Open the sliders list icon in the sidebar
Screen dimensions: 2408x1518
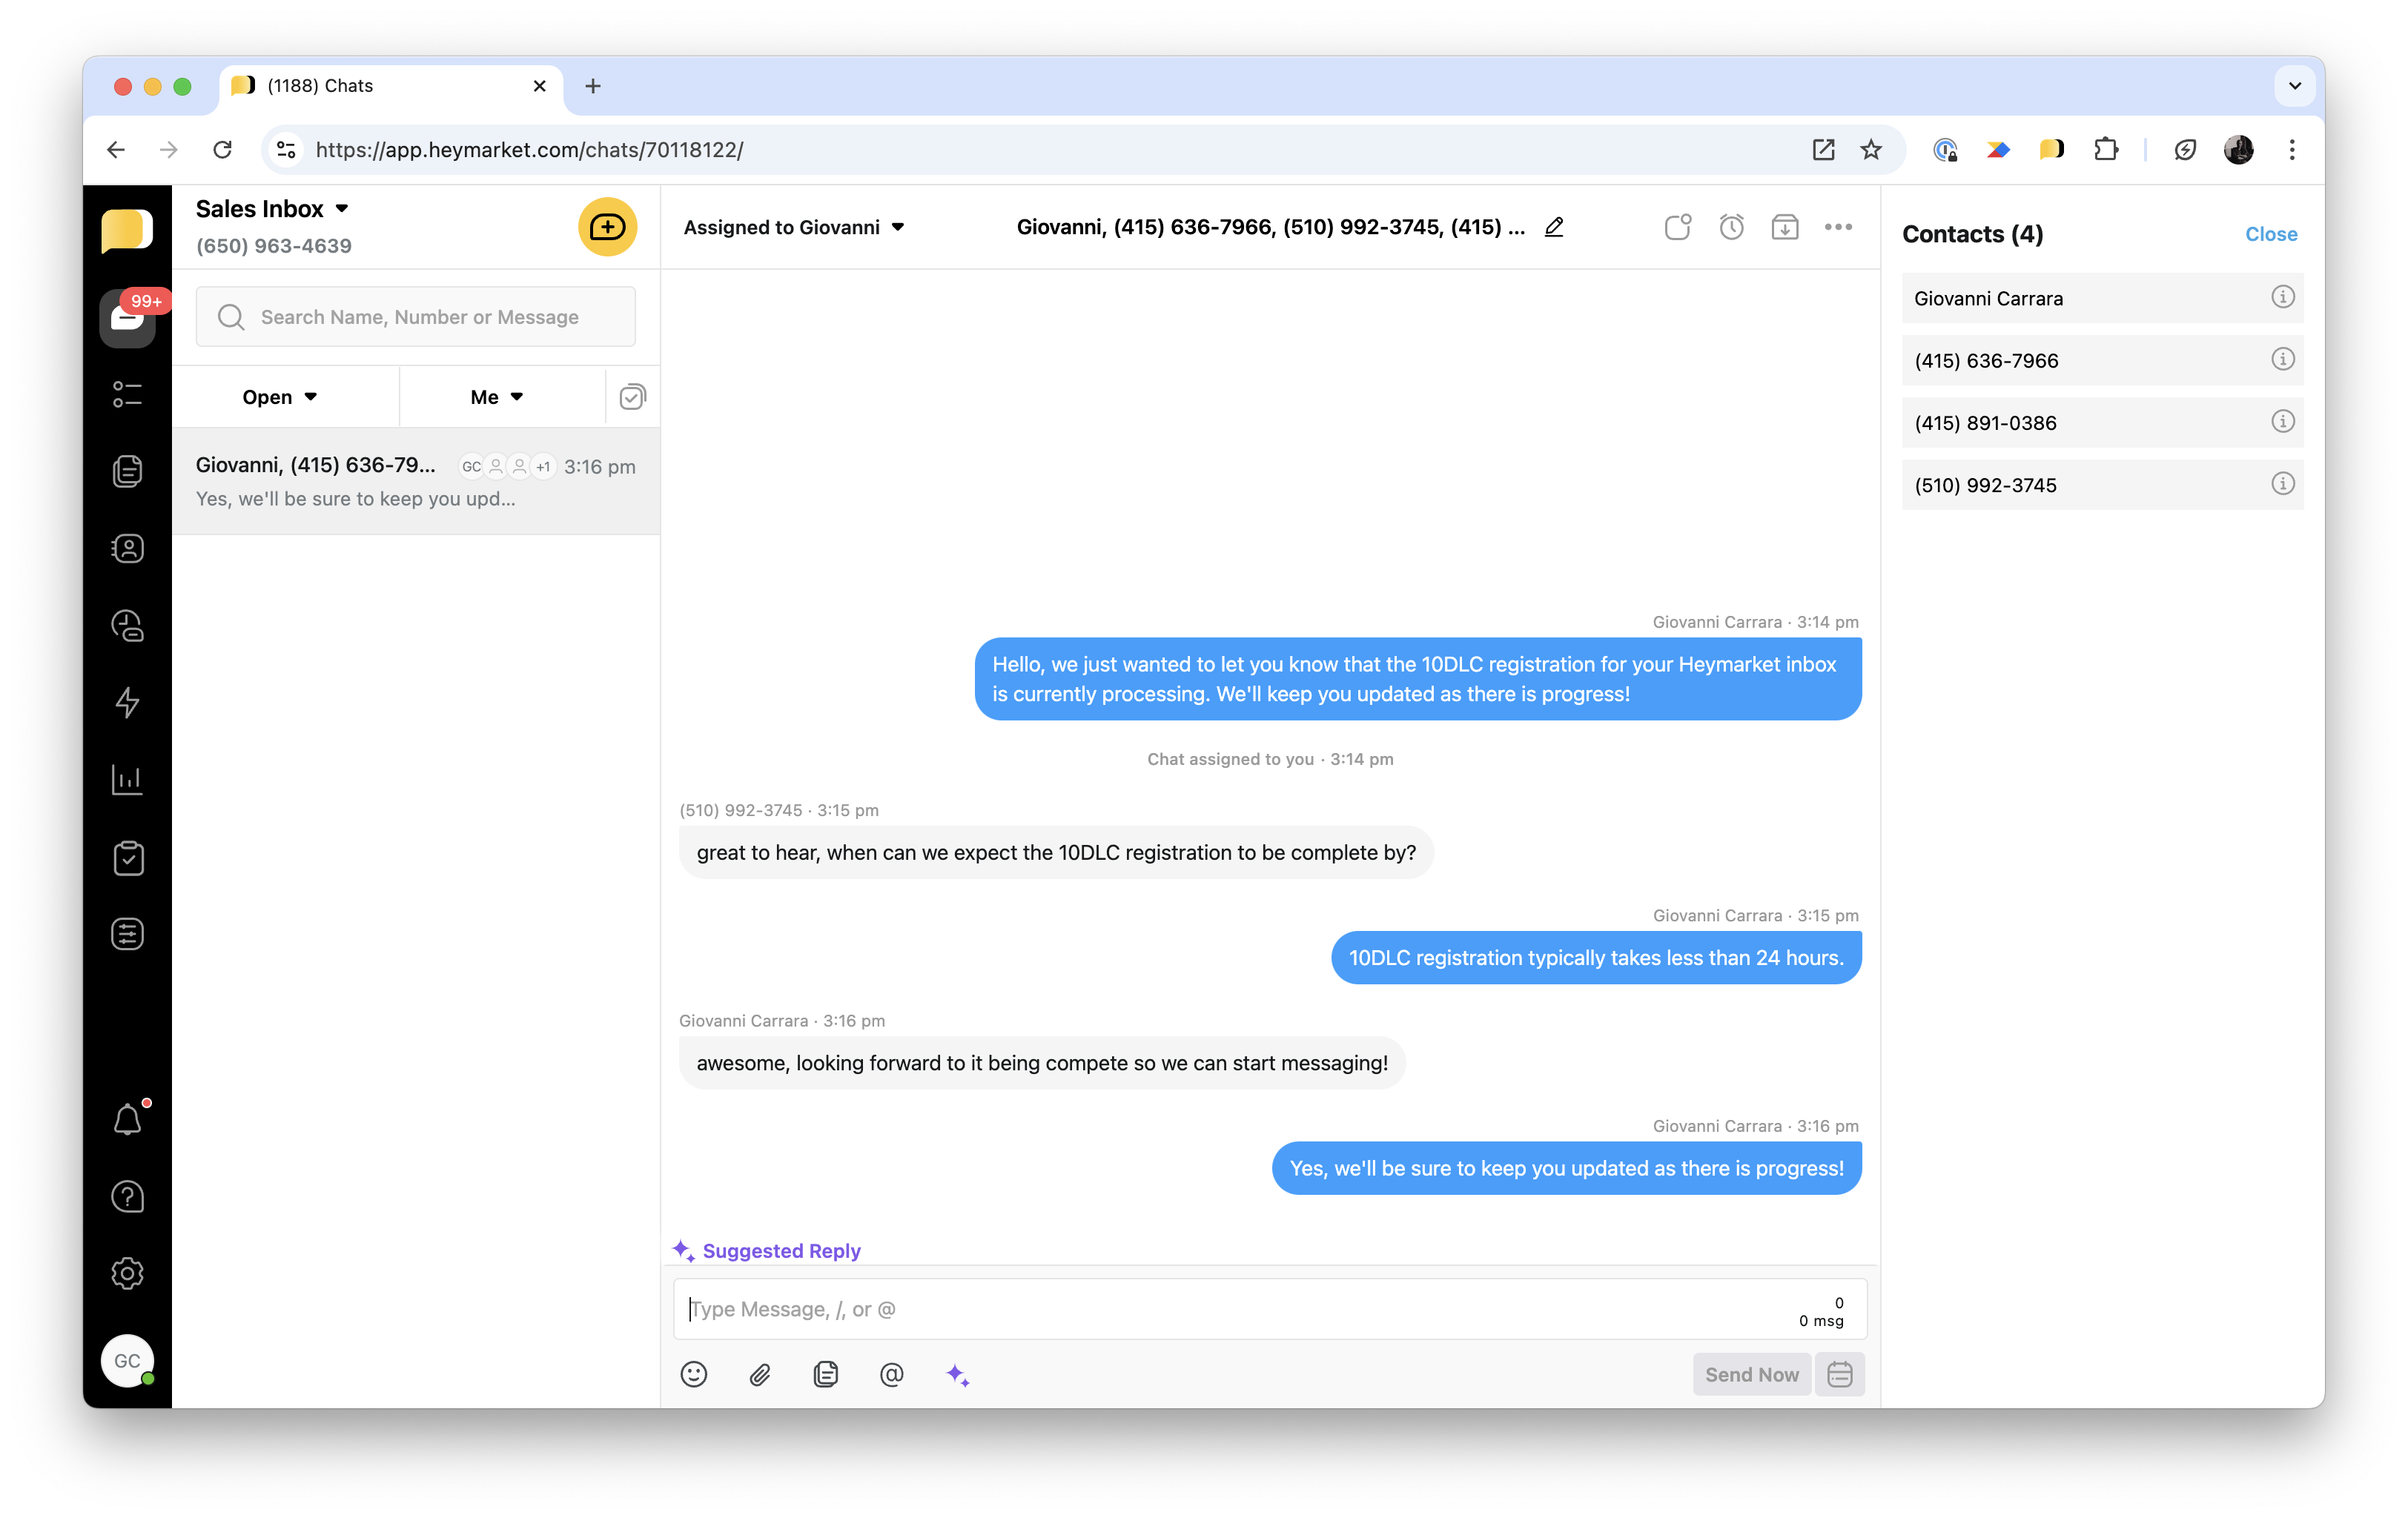128,934
